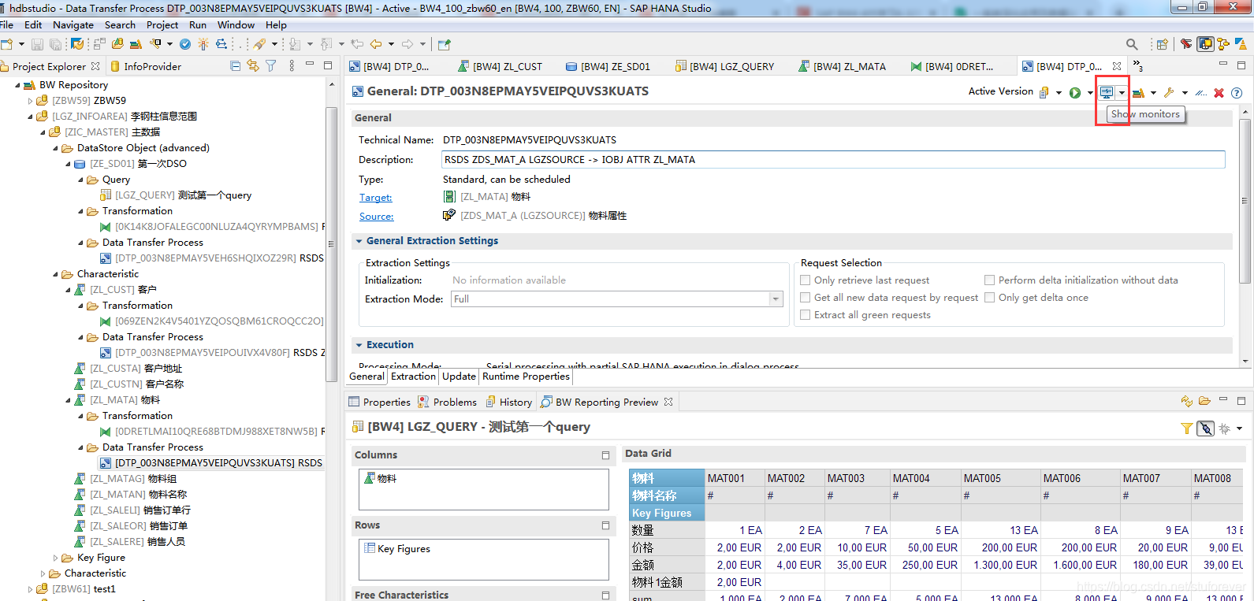Click the selected toggle icon beside yellow filter
Viewport: 1254px width, 601px height.
pyautogui.click(x=1205, y=428)
